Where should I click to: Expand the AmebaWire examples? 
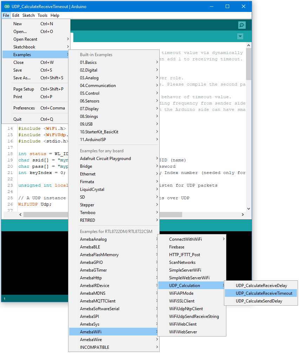(x=114, y=340)
